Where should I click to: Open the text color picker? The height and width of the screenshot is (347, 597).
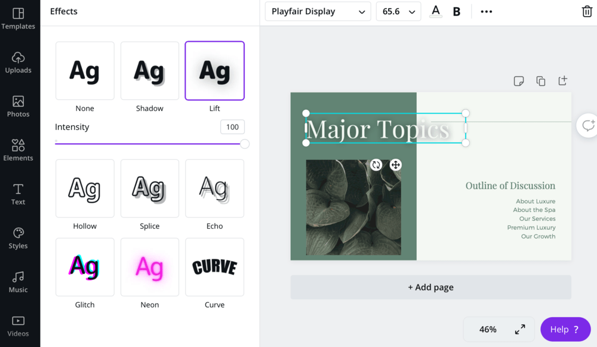435,11
